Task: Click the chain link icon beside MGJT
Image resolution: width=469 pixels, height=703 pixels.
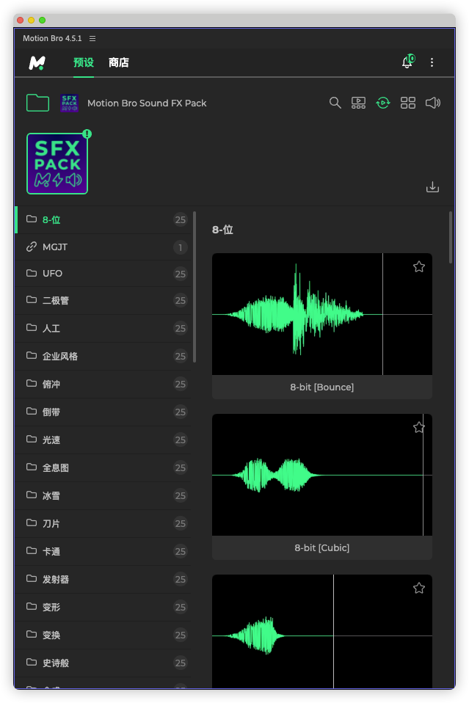Action: (32, 247)
